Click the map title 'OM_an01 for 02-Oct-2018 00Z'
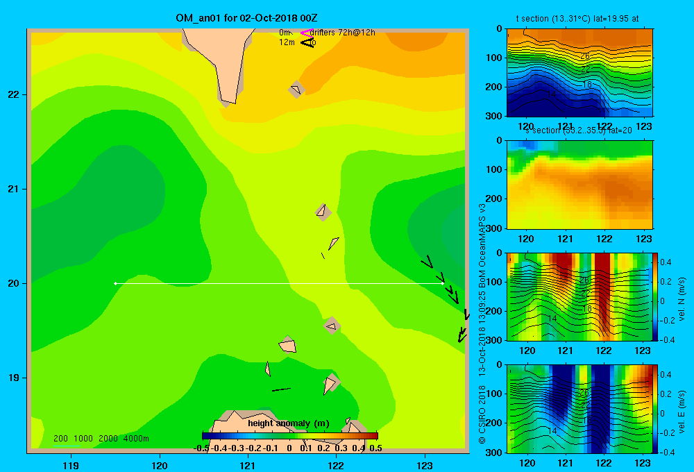Viewport: 694px width, 472px height. coord(246,18)
